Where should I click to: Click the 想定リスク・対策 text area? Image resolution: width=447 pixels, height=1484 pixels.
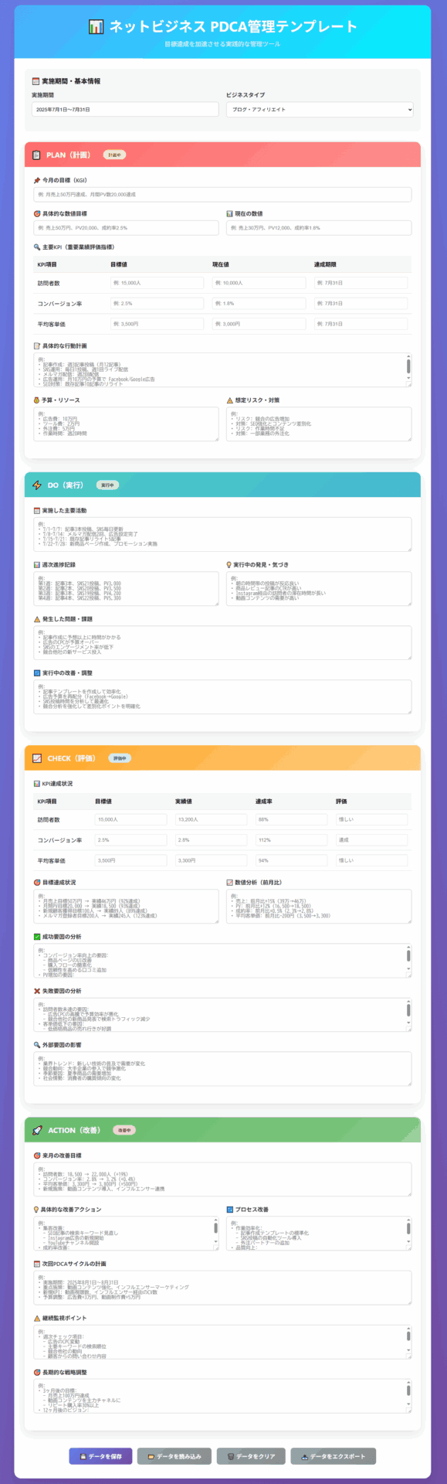319,424
